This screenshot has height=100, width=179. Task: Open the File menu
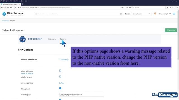(x=1, y=1)
